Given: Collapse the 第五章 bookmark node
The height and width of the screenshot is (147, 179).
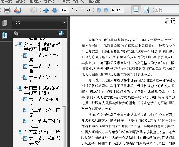Looking at the screenshot, I should [x=16, y=132].
